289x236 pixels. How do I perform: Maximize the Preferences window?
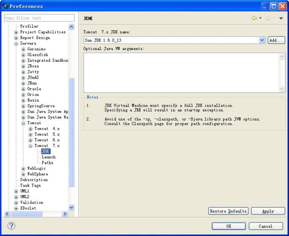[x=274, y=6]
